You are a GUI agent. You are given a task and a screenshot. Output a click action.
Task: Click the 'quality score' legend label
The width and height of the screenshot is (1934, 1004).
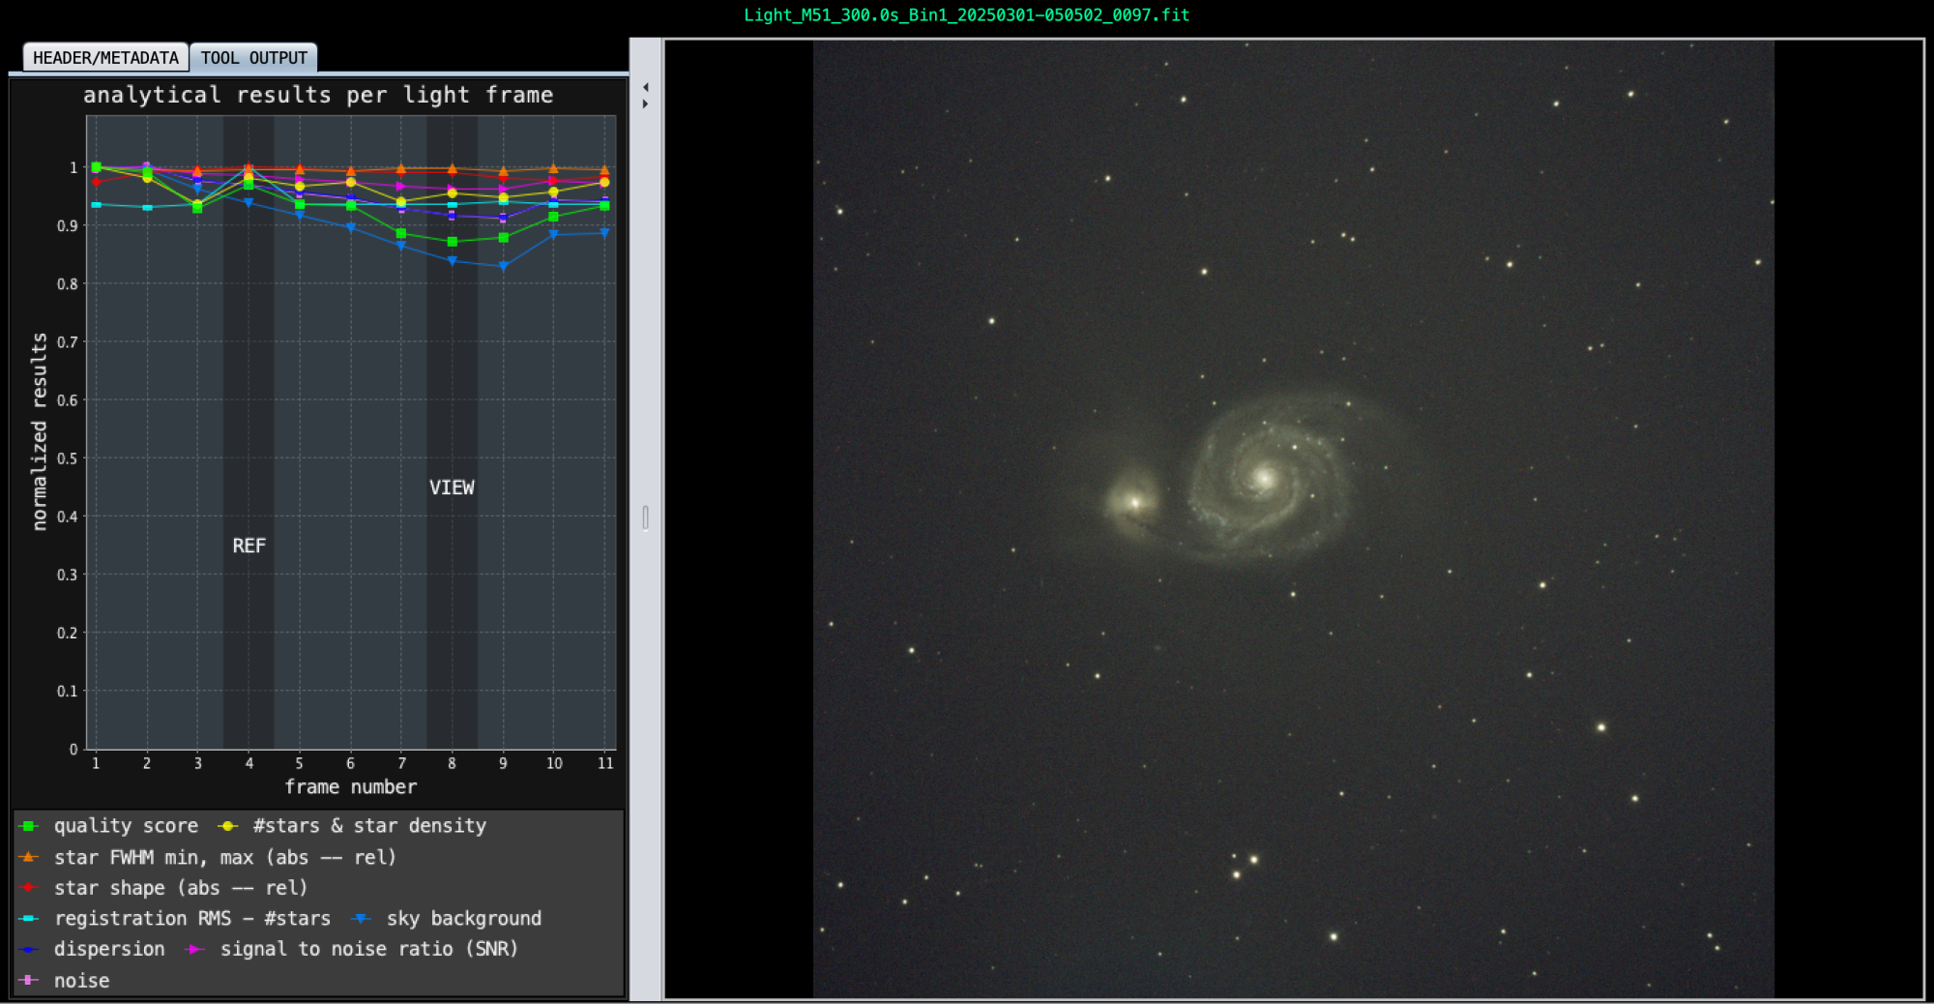126,826
